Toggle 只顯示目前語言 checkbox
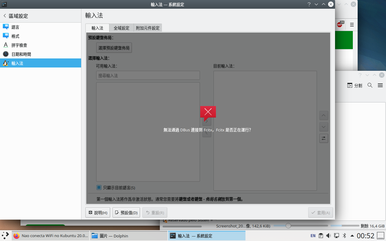Image resolution: width=386 pixels, height=241 pixels. coord(116,187)
